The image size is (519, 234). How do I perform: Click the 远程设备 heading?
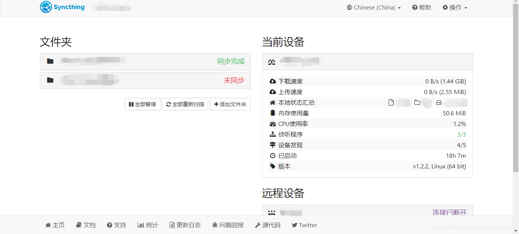[283, 193]
